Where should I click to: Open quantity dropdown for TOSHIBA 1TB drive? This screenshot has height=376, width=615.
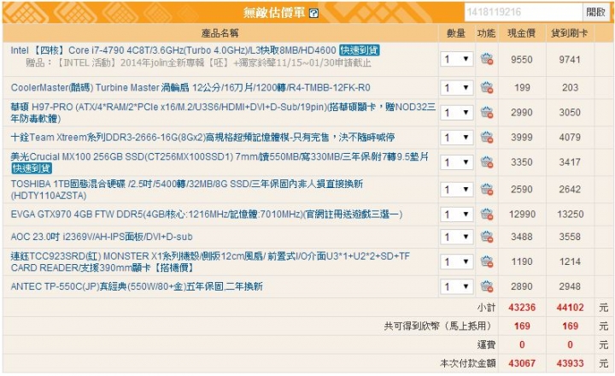pos(456,190)
